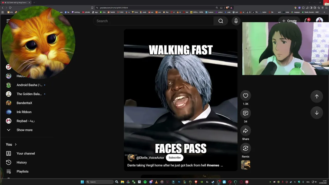Screen dimensions: 329x185
Task: Focus the YouTube search box
Action: [153, 21]
